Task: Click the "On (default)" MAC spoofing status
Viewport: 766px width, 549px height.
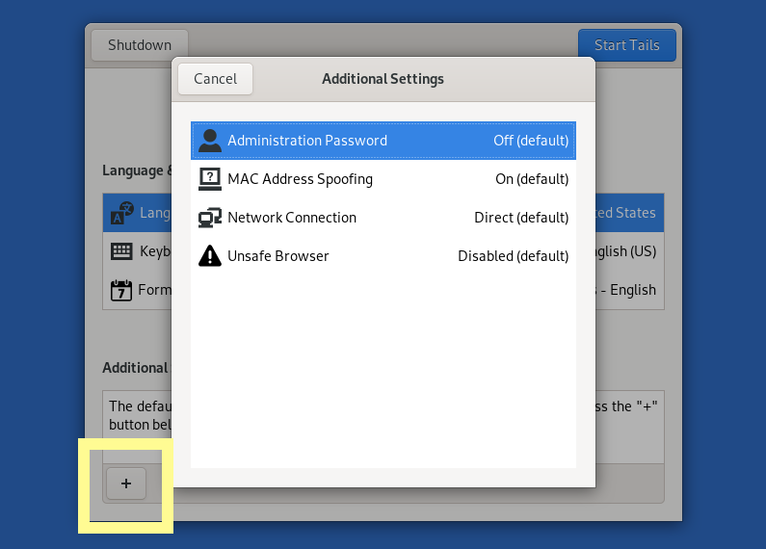Action: (532, 179)
